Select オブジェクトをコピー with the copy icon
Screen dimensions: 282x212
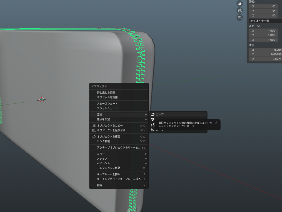click(119, 126)
